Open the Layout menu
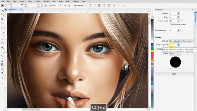Viewport: 197px width, 111px height. tap(22, 1)
